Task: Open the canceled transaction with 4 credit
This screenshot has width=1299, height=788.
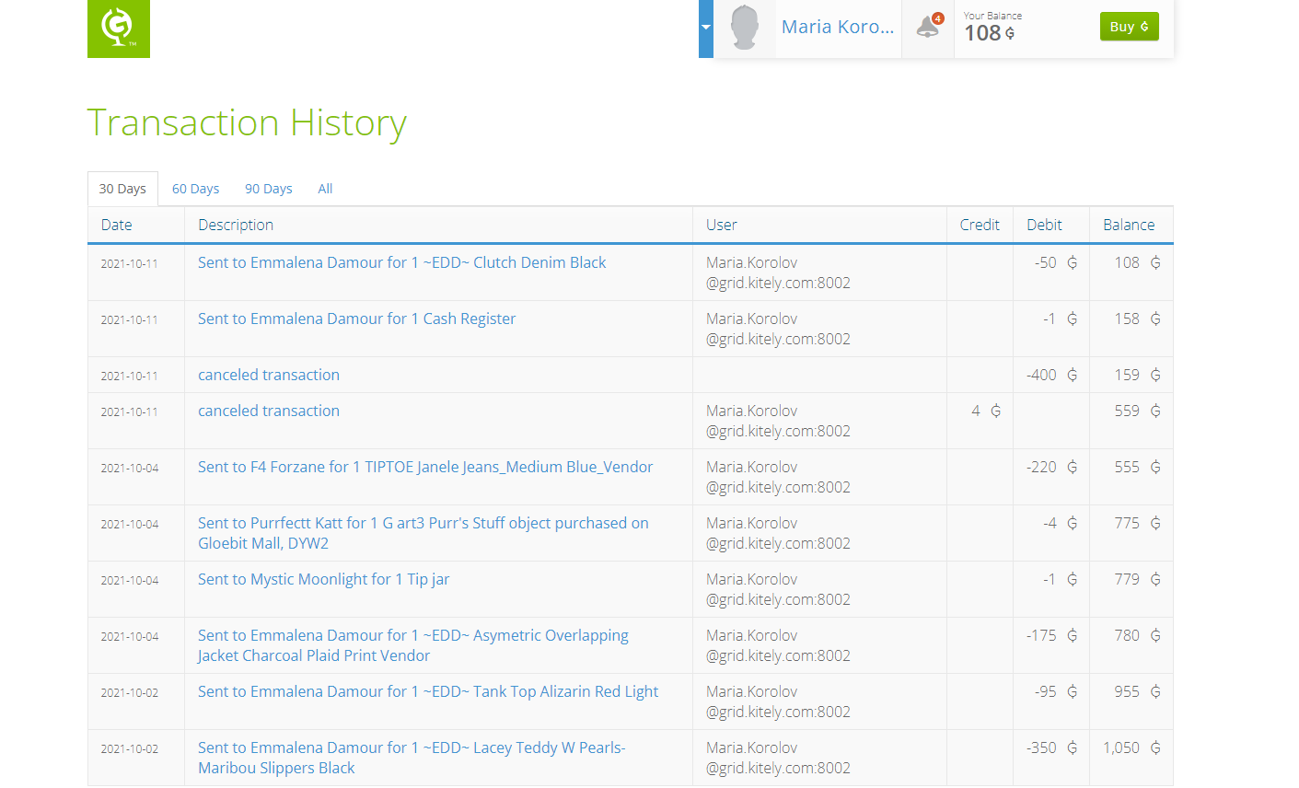Action: tap(269, 411)
